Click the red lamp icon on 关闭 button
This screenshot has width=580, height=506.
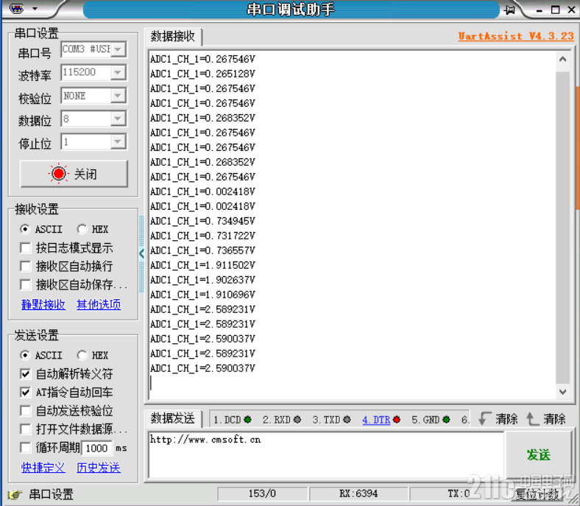coord(58,174)
